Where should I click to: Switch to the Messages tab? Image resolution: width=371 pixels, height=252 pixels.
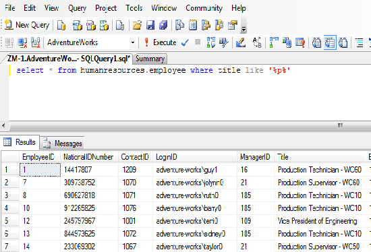(x=63, y=144)
